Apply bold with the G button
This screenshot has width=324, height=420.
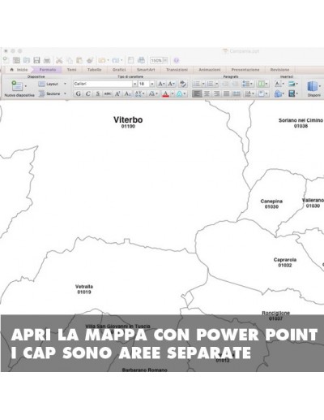point(78,93)
